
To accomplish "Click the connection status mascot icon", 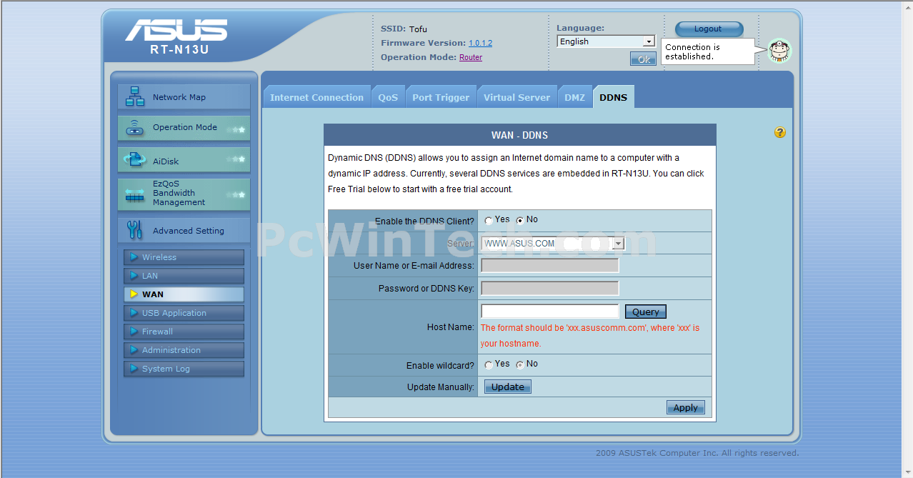I will (779, 51).
